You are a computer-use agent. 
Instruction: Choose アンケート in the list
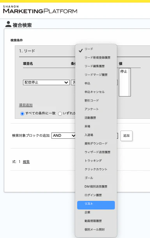coord(96,109)
